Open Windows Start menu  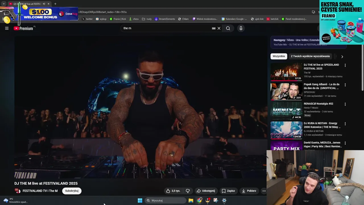140,200
